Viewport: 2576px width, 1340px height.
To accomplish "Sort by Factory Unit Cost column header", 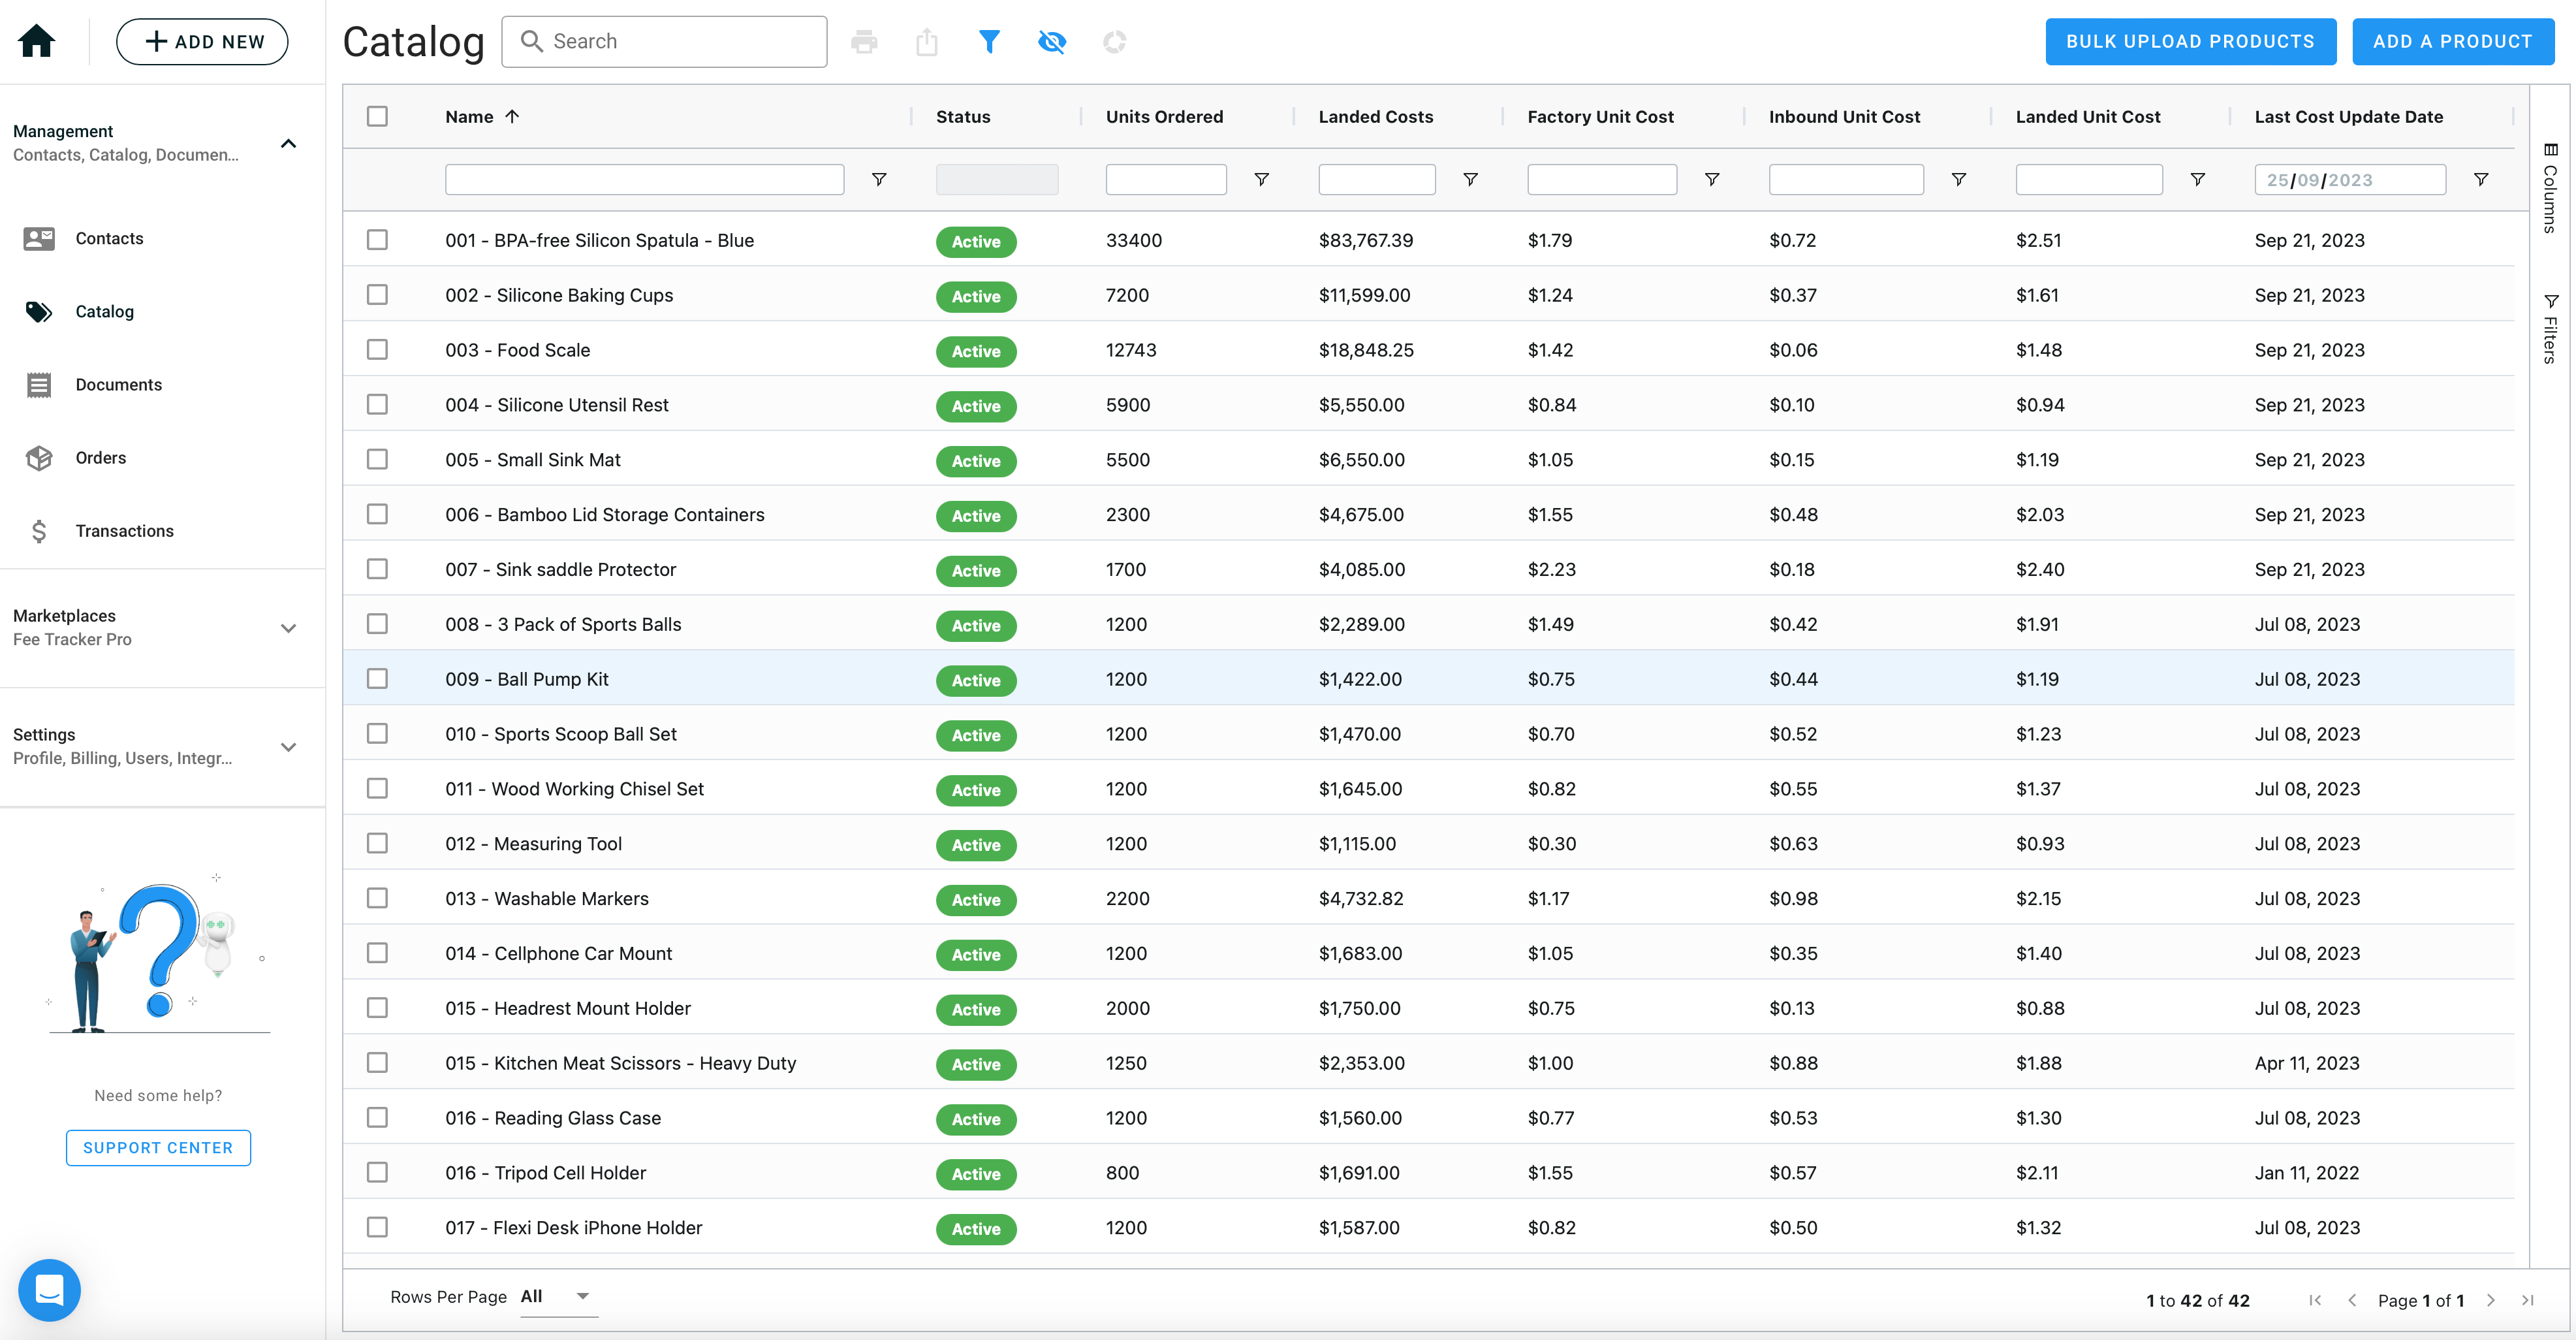I will [1600, 117].
